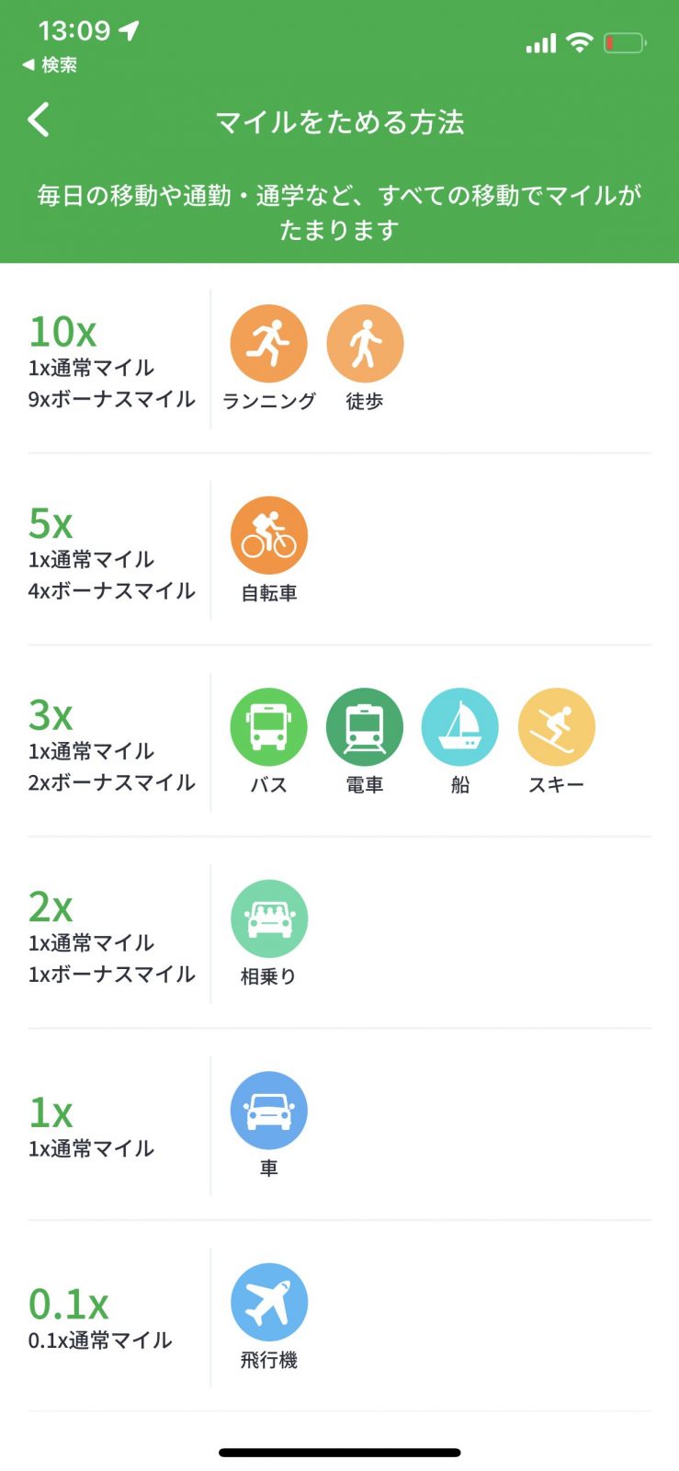The image size is (679, 1471).
Task: Tap the home indicator bar
Action: coord(340,1453)
